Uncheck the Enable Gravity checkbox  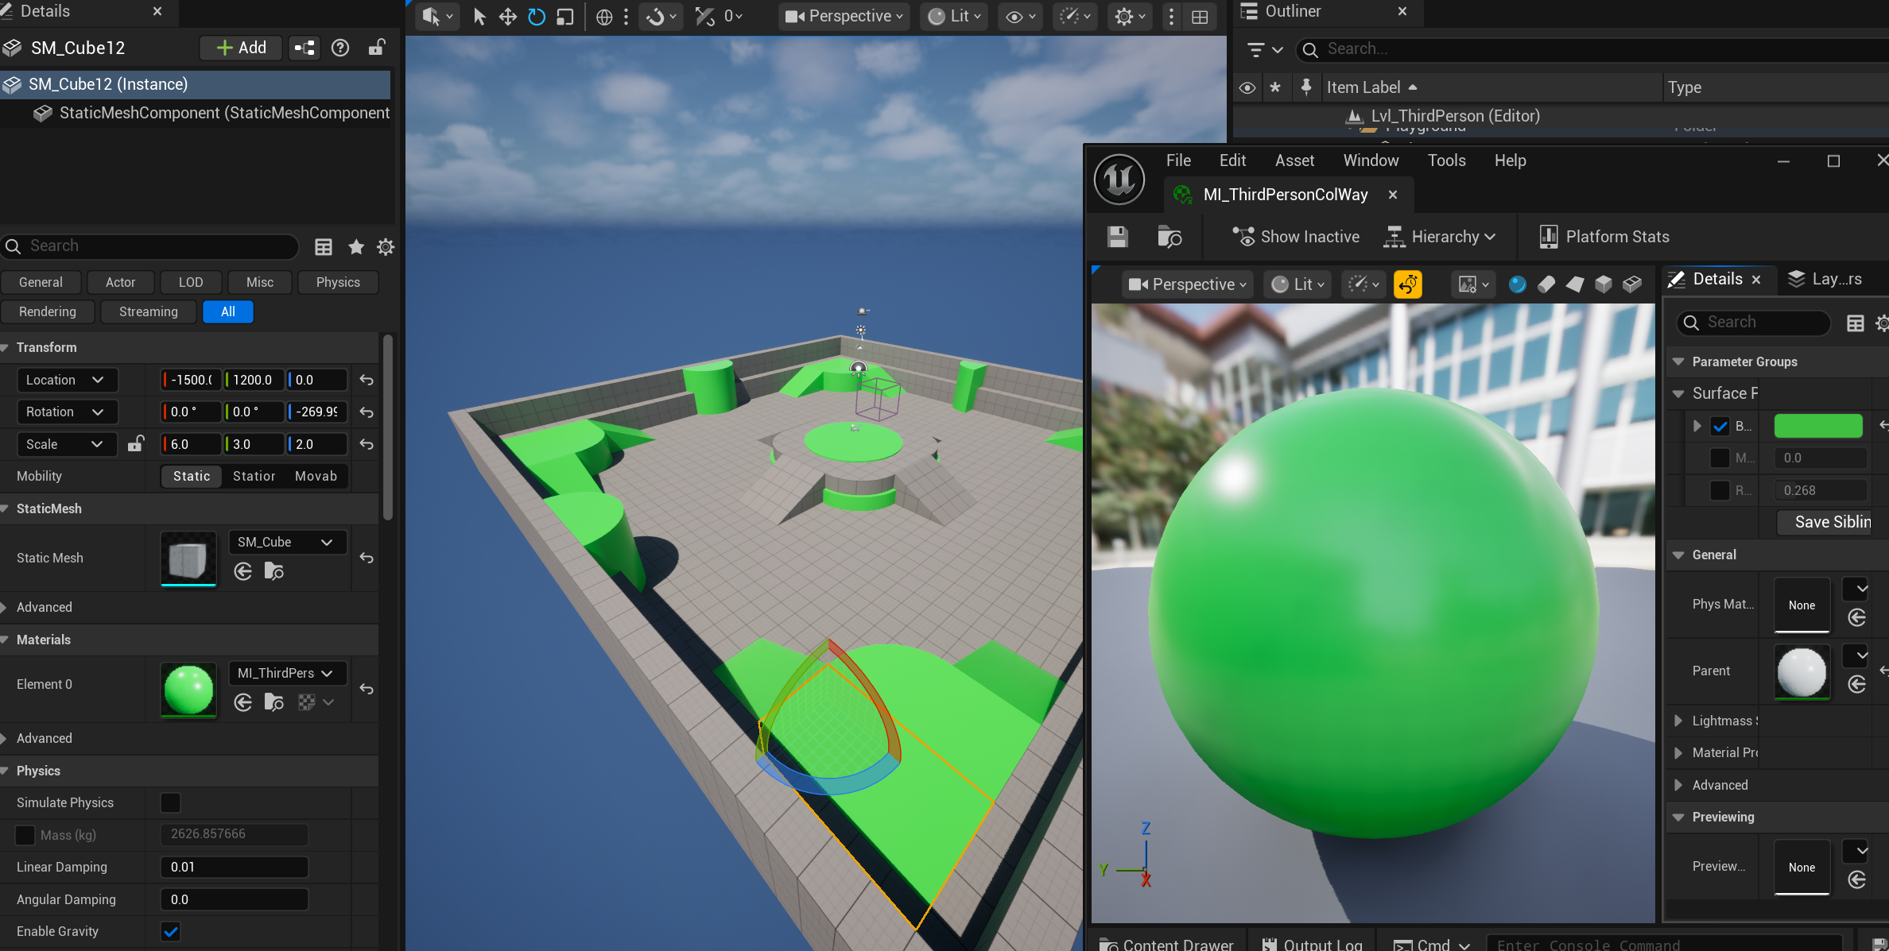point(170,931)
